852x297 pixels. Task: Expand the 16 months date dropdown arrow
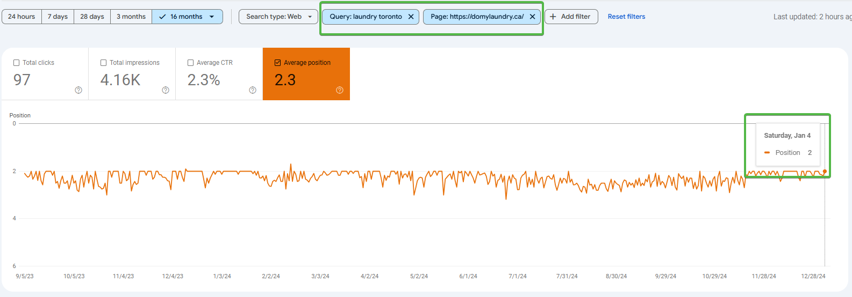click(x=212, y=17)
